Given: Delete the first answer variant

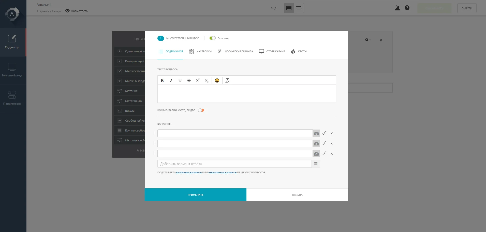Looking at the screenshot, I should coord(332,133).
